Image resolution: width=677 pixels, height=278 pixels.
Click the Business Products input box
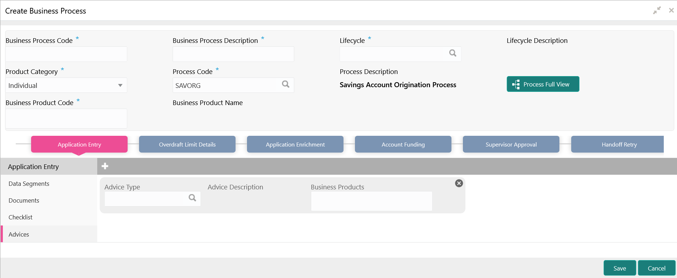371,201
